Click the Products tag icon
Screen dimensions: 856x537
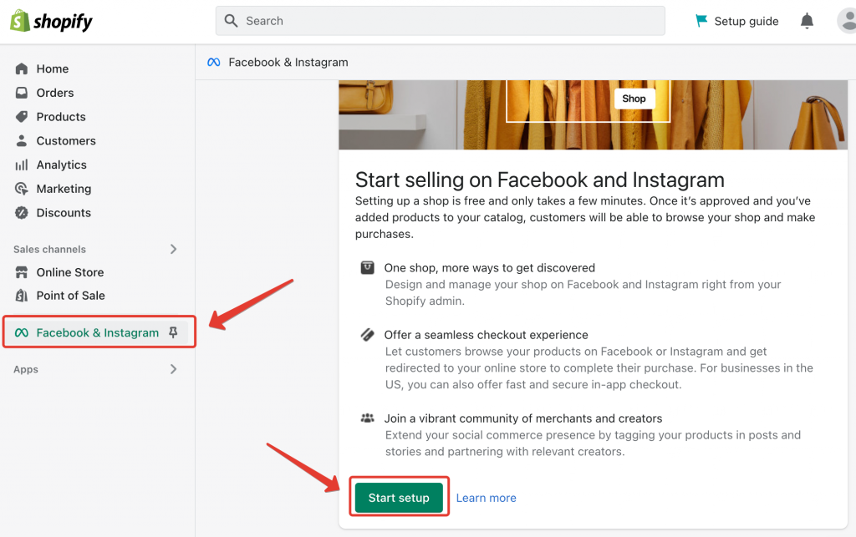(x=21, y=117)
